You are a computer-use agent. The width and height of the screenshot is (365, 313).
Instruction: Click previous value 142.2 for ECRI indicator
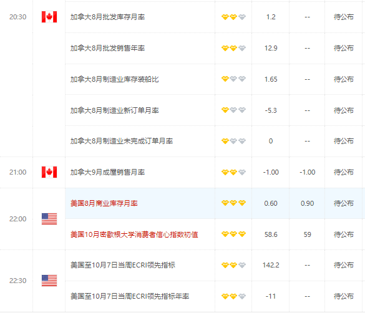[x=271, y=265]
